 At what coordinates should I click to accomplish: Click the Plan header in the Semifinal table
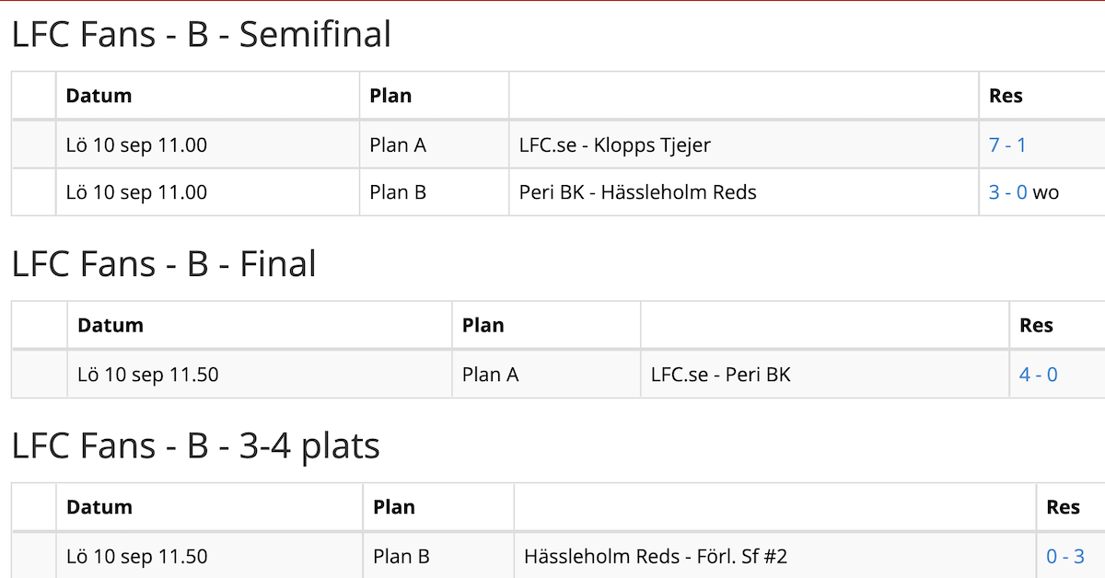390,96
